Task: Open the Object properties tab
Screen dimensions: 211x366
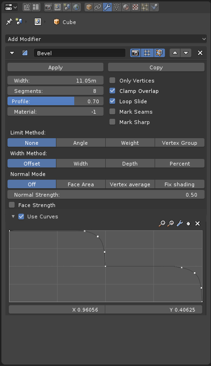Action: [89, 7]
